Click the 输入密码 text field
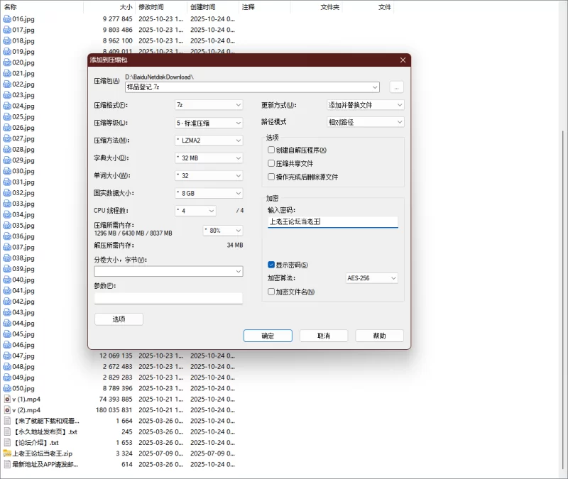Image resolution: width=568 pixels, height=479 pixels. [332, 222]
